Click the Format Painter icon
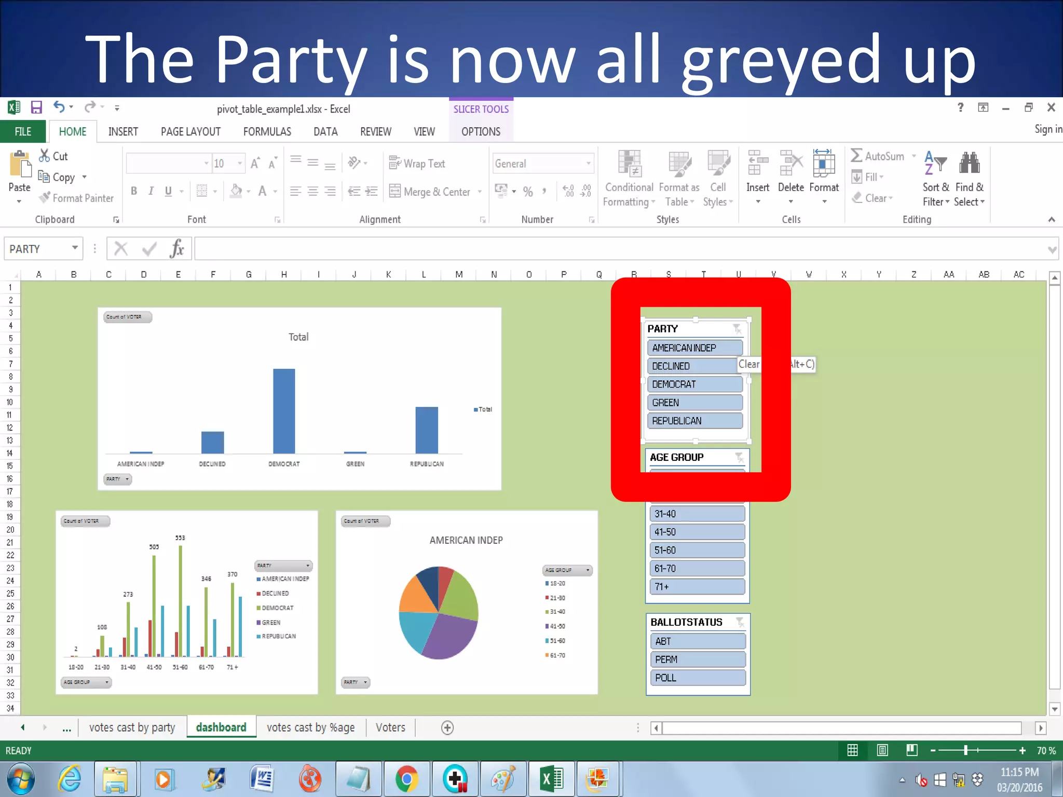 tap(45, 198)
